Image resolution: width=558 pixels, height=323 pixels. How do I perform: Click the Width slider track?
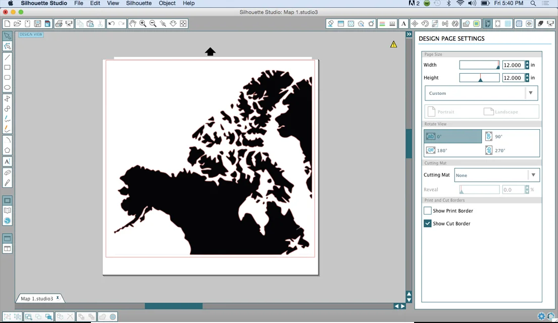pos(479,65)
